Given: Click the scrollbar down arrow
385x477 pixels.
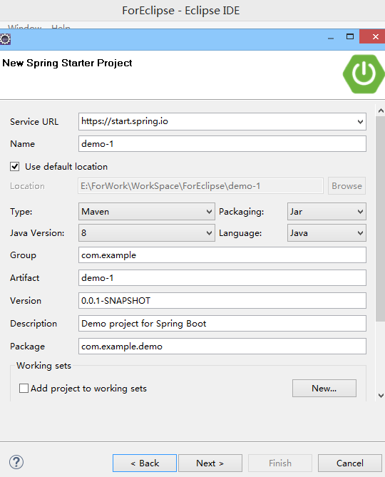Looking at the screenshot, I should pos(381,396).
